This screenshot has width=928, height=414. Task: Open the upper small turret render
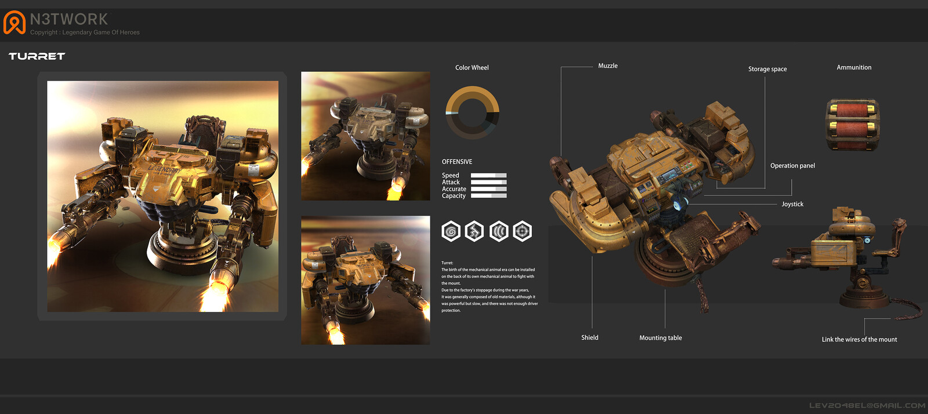coord(365,136)
